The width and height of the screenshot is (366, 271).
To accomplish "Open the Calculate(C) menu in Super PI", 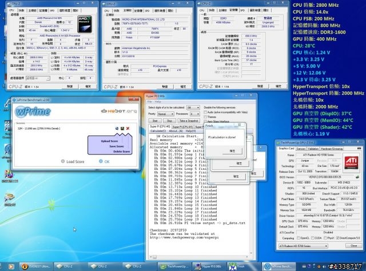I will (x=158, y=131).
